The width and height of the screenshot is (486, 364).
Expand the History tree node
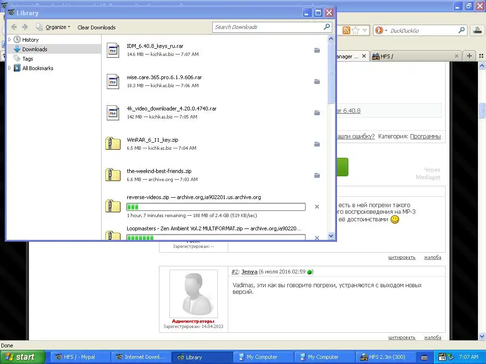pyautogui.click(x=9, y=40)
